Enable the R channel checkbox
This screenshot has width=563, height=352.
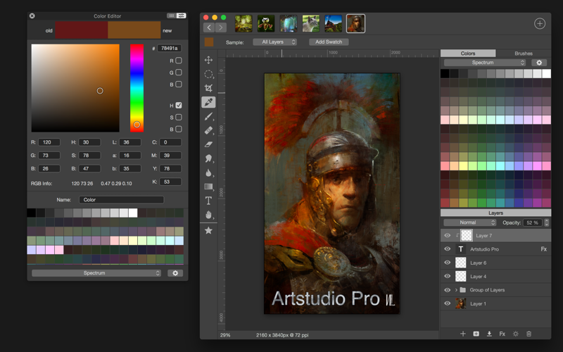[179, 61]
